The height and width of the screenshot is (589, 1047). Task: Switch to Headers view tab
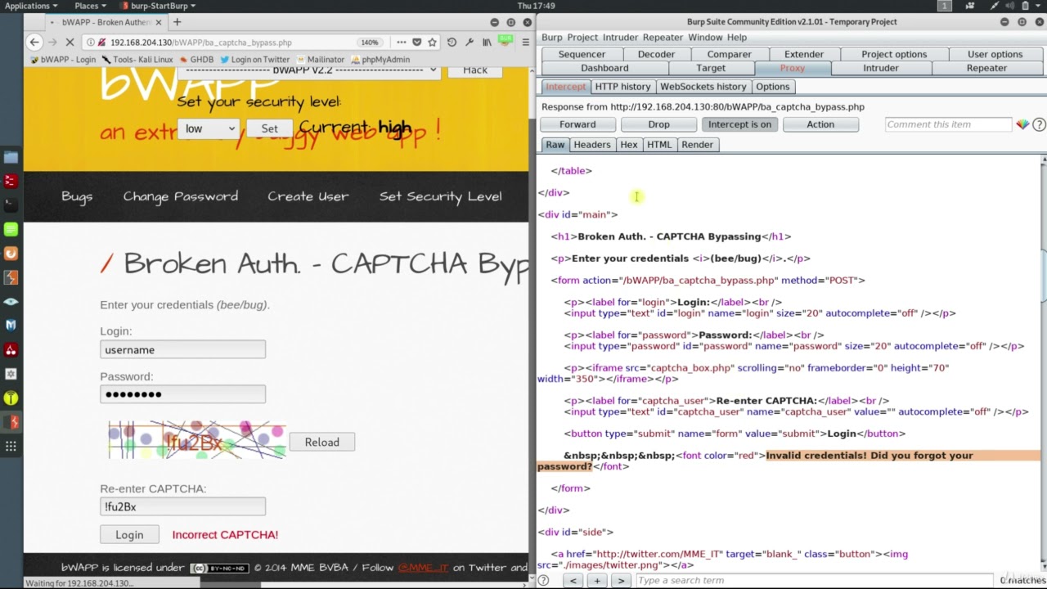pyautogui.click(x=592, y=145)
